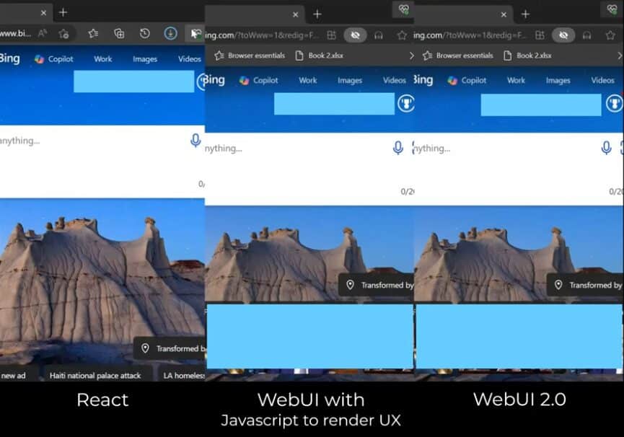Select Work in the React panel Bing header
The width and height of the screenshot is (624, 437).
[102, 59]
